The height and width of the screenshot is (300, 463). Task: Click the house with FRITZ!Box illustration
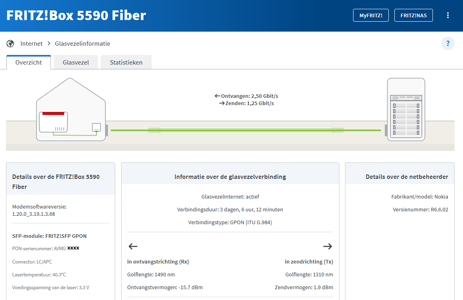click(x=71, y=110)
